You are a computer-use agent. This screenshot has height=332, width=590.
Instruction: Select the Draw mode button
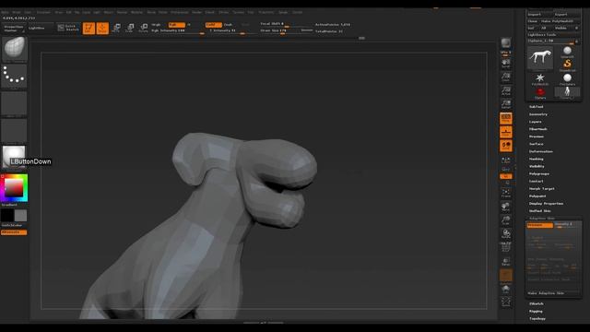[102, 29]
